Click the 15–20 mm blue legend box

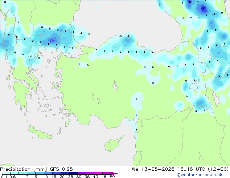pyautogui.click(x=57, y=173)
